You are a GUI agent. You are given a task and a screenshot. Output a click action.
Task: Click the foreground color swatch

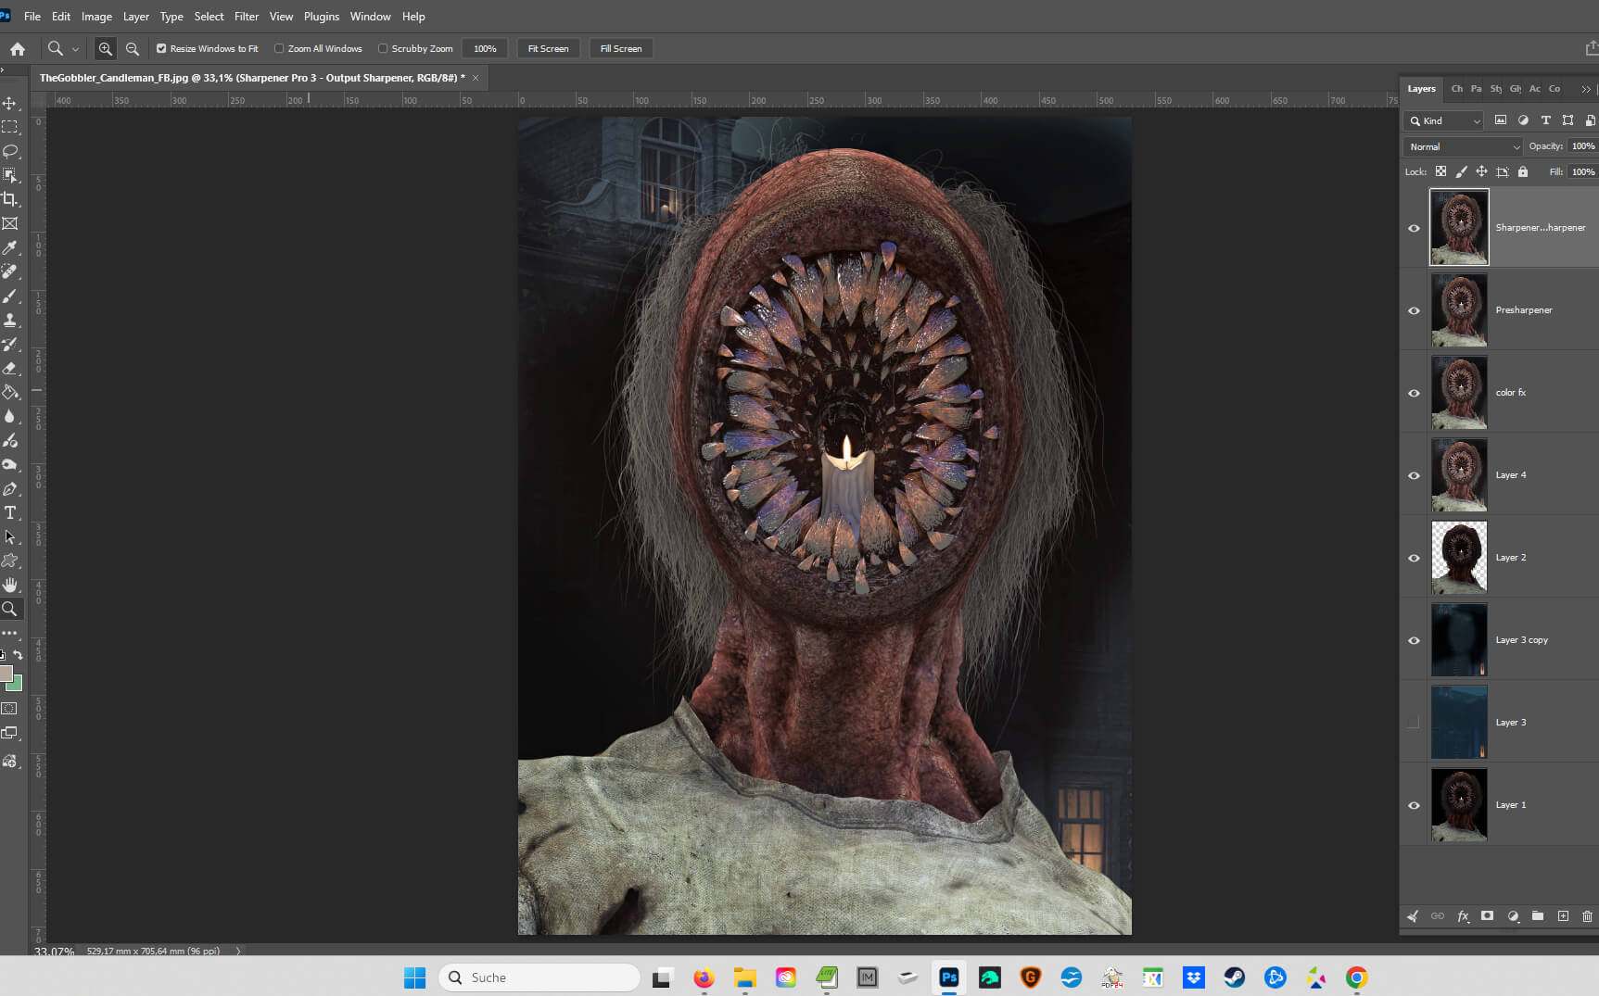point(6,675)
